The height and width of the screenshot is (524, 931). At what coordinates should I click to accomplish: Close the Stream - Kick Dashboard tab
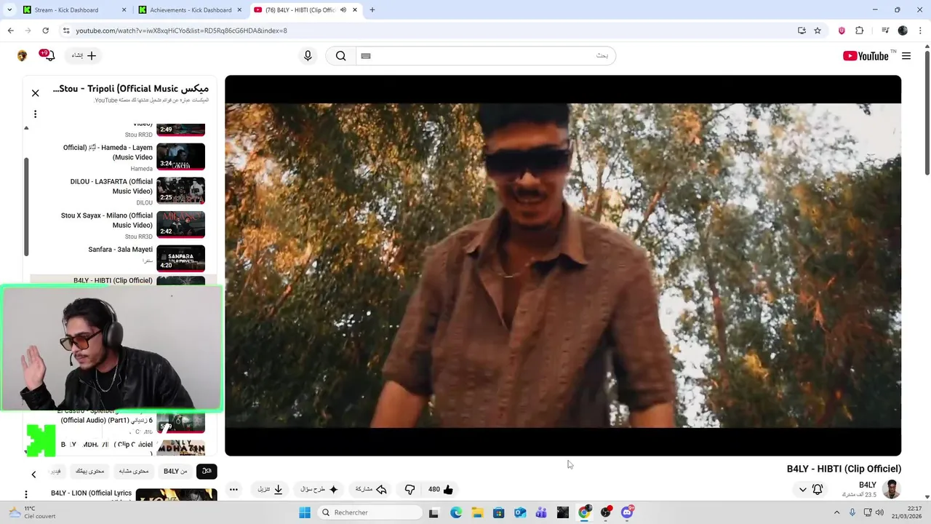[x=124, y=10]
